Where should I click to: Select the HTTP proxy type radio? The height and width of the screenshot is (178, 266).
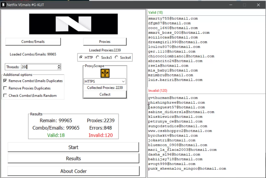[x=81, y=57]
